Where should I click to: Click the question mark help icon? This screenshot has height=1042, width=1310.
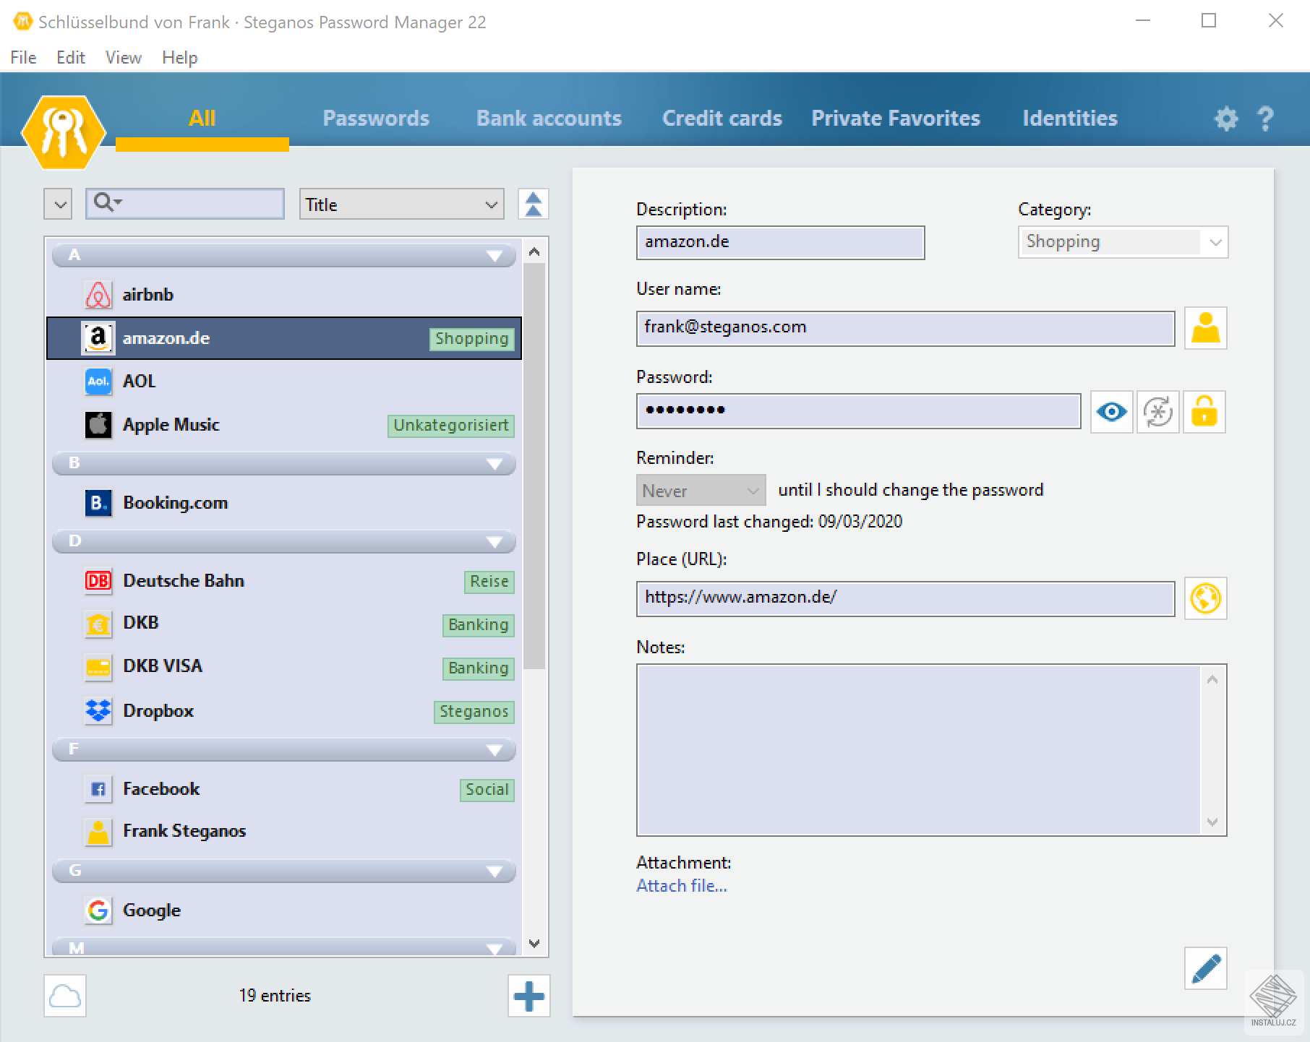(1265, 119)
